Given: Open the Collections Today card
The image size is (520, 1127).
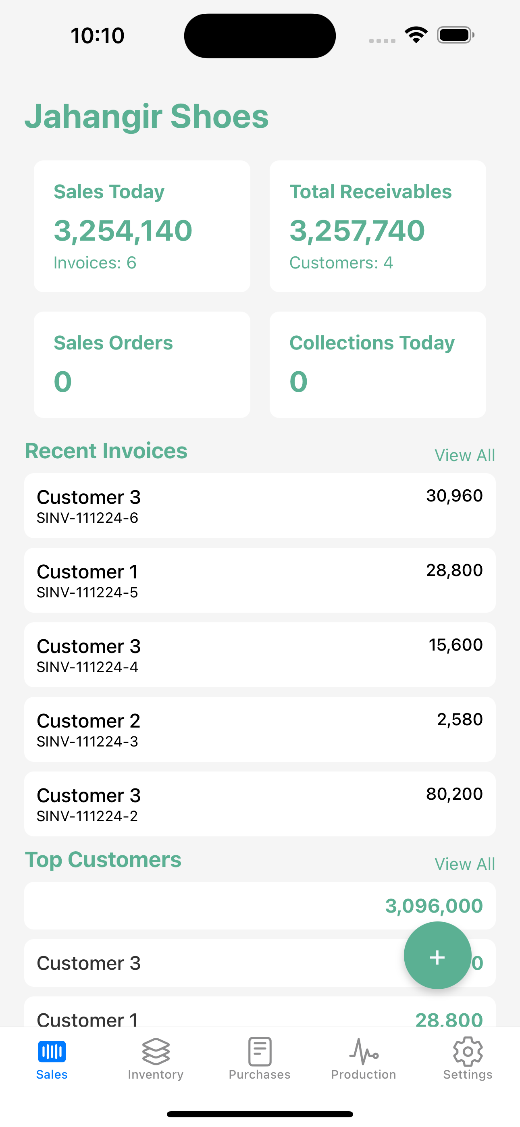Looking at the screenshot, I should 378,365.
